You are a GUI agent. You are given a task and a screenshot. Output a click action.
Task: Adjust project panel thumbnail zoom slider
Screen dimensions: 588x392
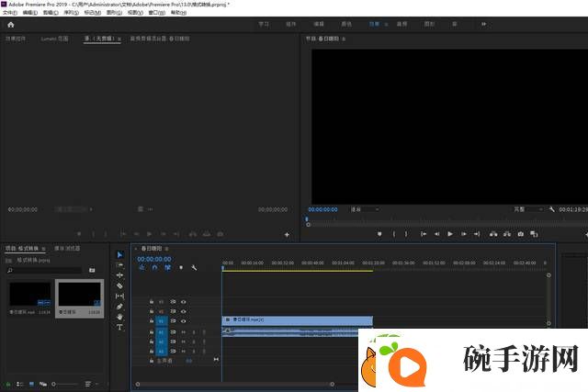coord(64,384)
